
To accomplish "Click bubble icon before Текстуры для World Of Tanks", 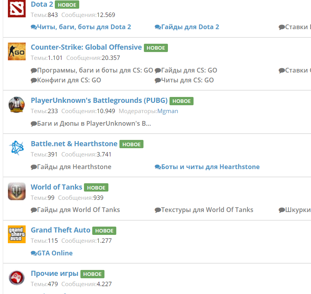I will pyautogui.click(x=158, y=210).
